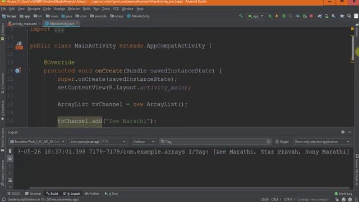This screenshot has width=359, height=202.
Task: Open the emulator device dropdown
Action: point(37,141)
